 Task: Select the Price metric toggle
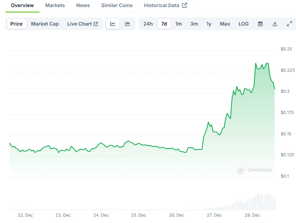(16, 24)
